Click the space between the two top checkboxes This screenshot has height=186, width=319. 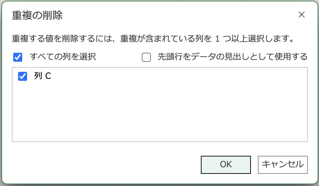pos(118,57)
